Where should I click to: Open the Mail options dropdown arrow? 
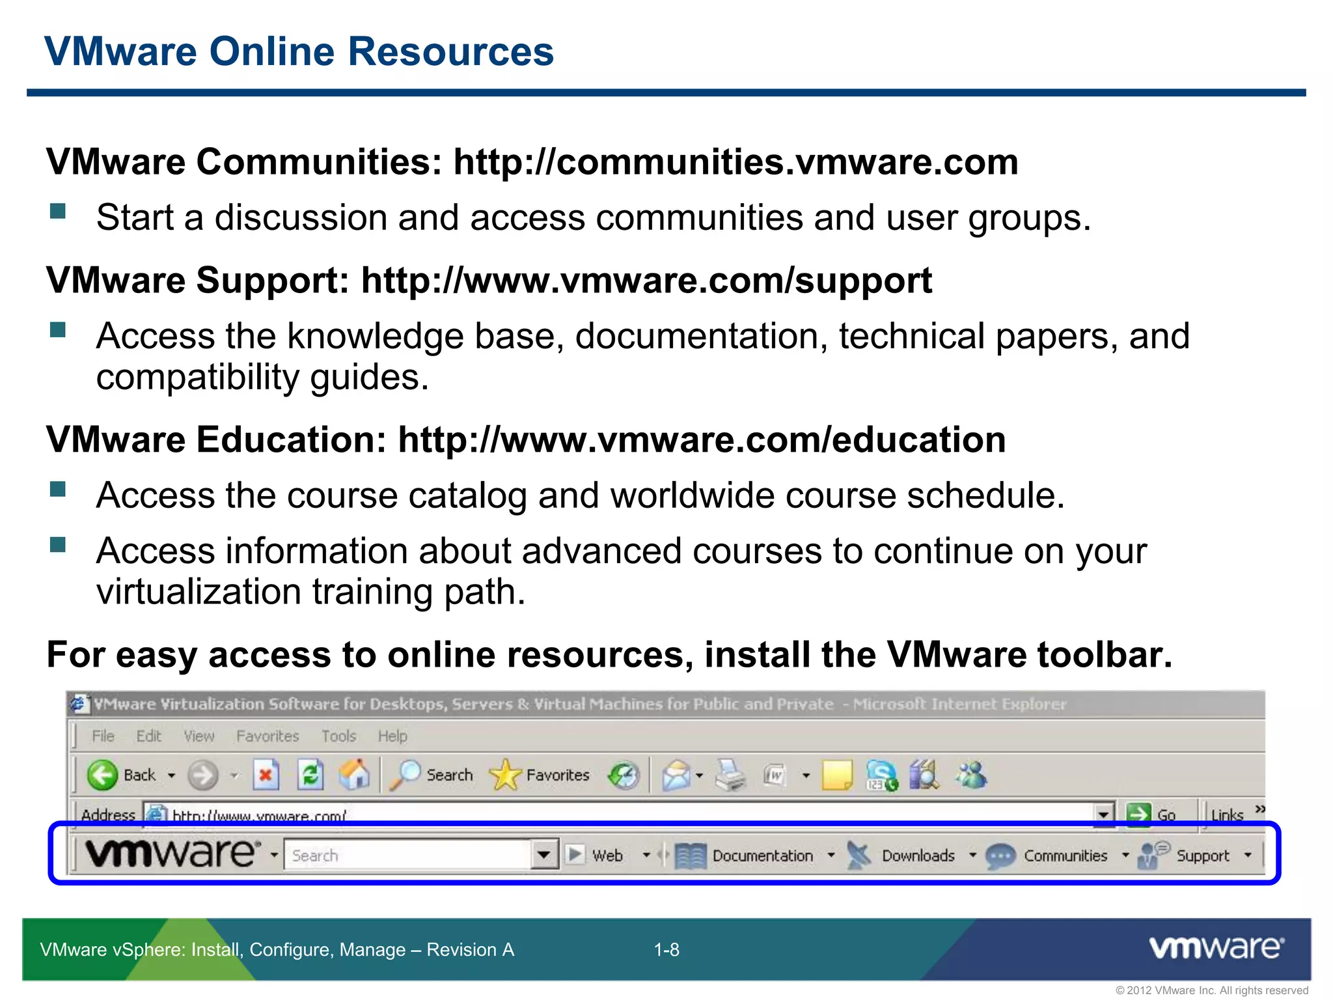tap(700, 775)
